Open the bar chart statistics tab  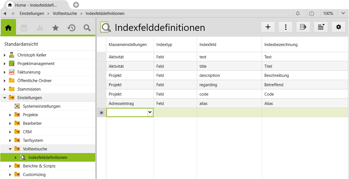(x=40, y=28)
